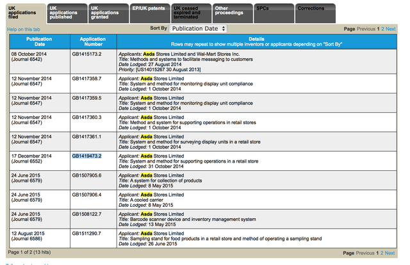Image resolution: width=410 pixels, height=265 pixels.
Task: Open the SPCs tab
Action: (x=274, y=13)
